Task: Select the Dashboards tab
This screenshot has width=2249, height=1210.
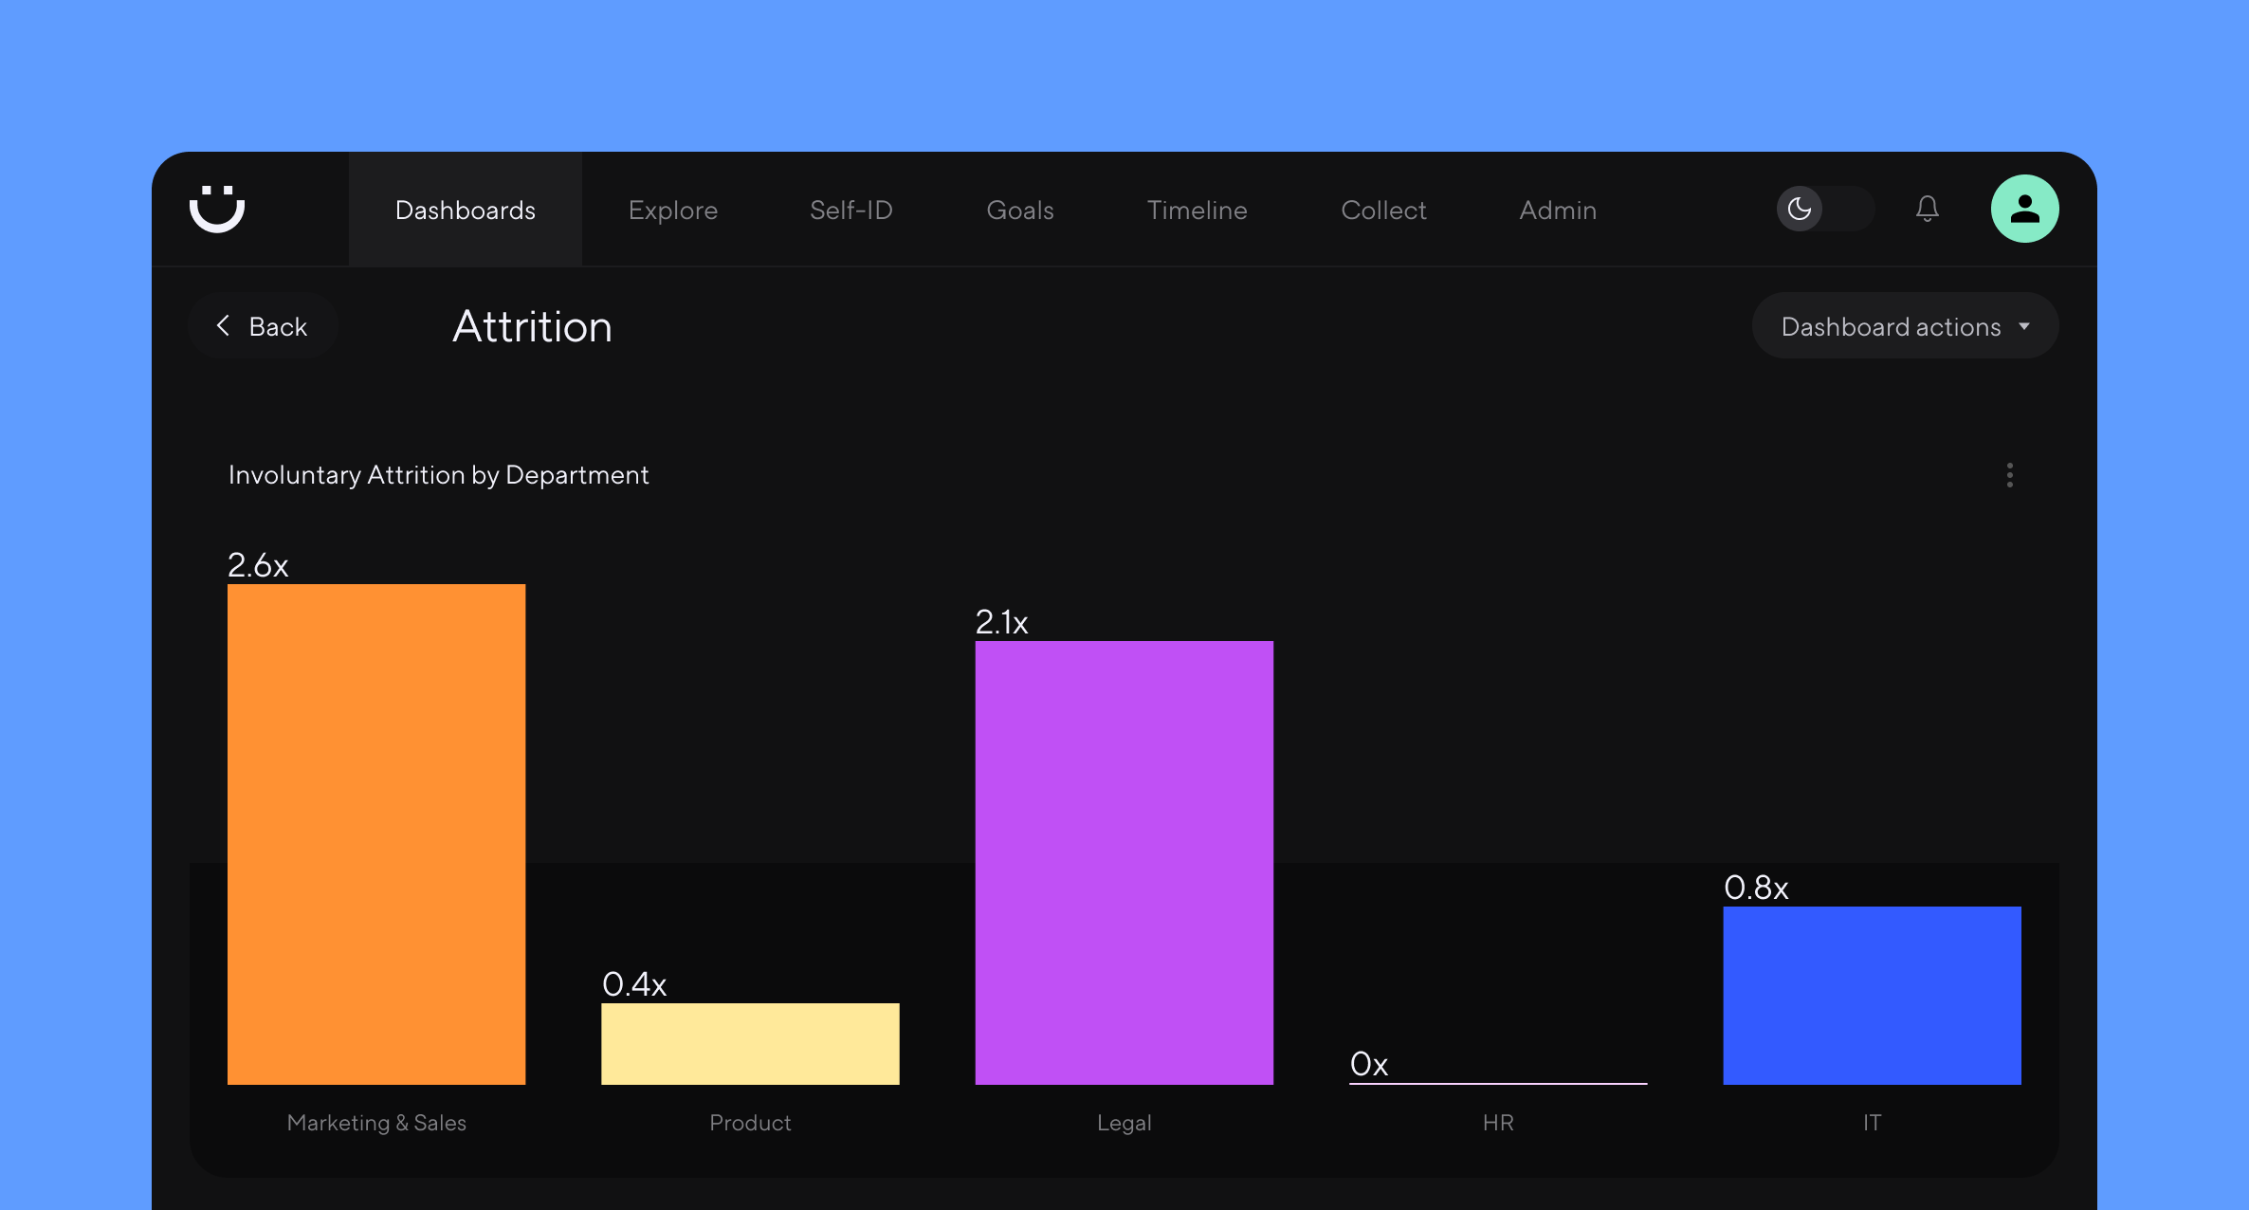Action: pyautogui.click(x=464, y=209)
